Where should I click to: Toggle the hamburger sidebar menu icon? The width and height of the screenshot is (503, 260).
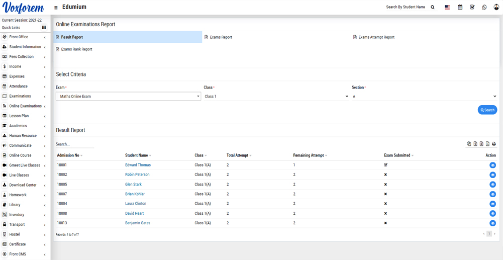[56, 8]
